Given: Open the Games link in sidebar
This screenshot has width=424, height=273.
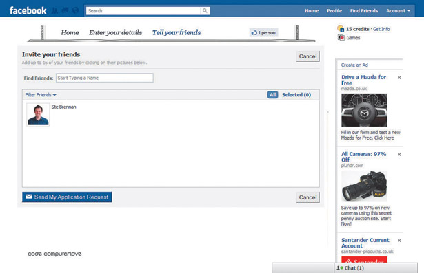Looking at the screenshot, I should [353, 38].
